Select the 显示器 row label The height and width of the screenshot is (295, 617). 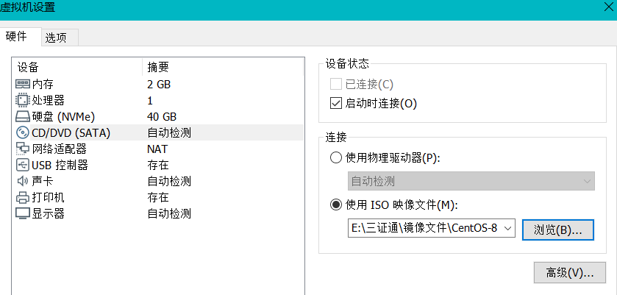point(48,214)
